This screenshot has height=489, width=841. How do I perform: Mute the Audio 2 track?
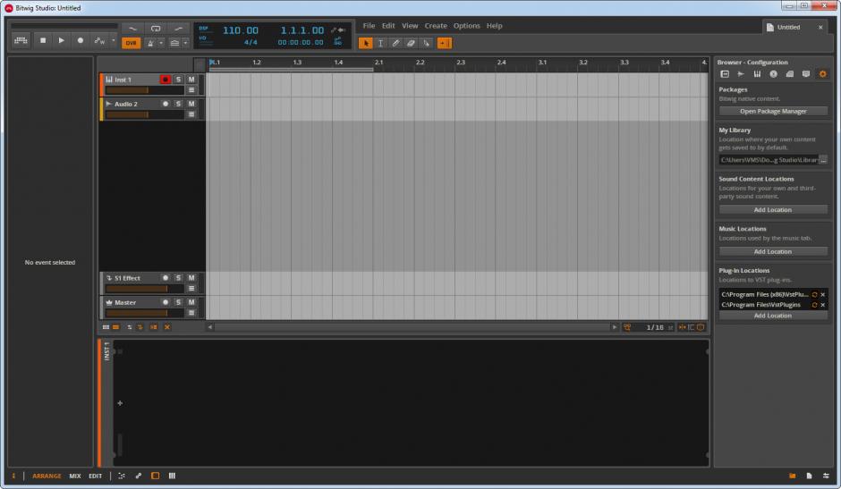[191, 104]
